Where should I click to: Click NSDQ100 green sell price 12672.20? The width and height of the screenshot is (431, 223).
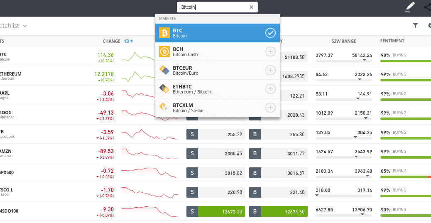click(222, 211)
